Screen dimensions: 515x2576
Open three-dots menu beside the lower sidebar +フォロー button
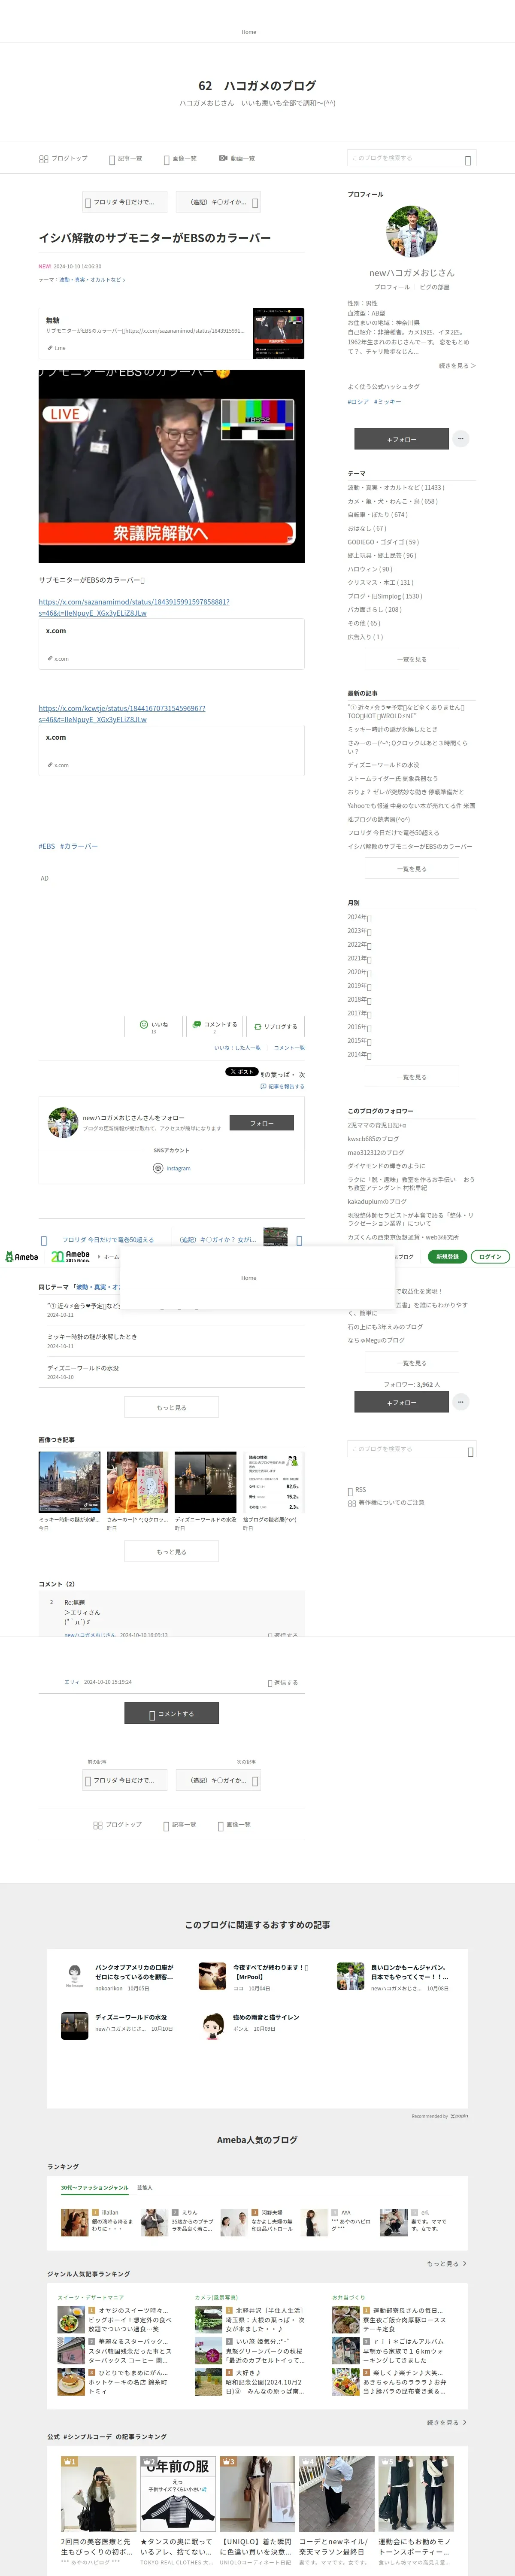click(x=460, y=1402)
